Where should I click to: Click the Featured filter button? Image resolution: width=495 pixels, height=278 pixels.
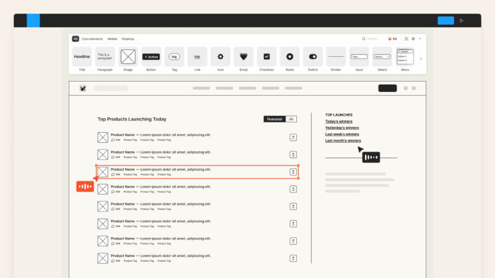275,119
